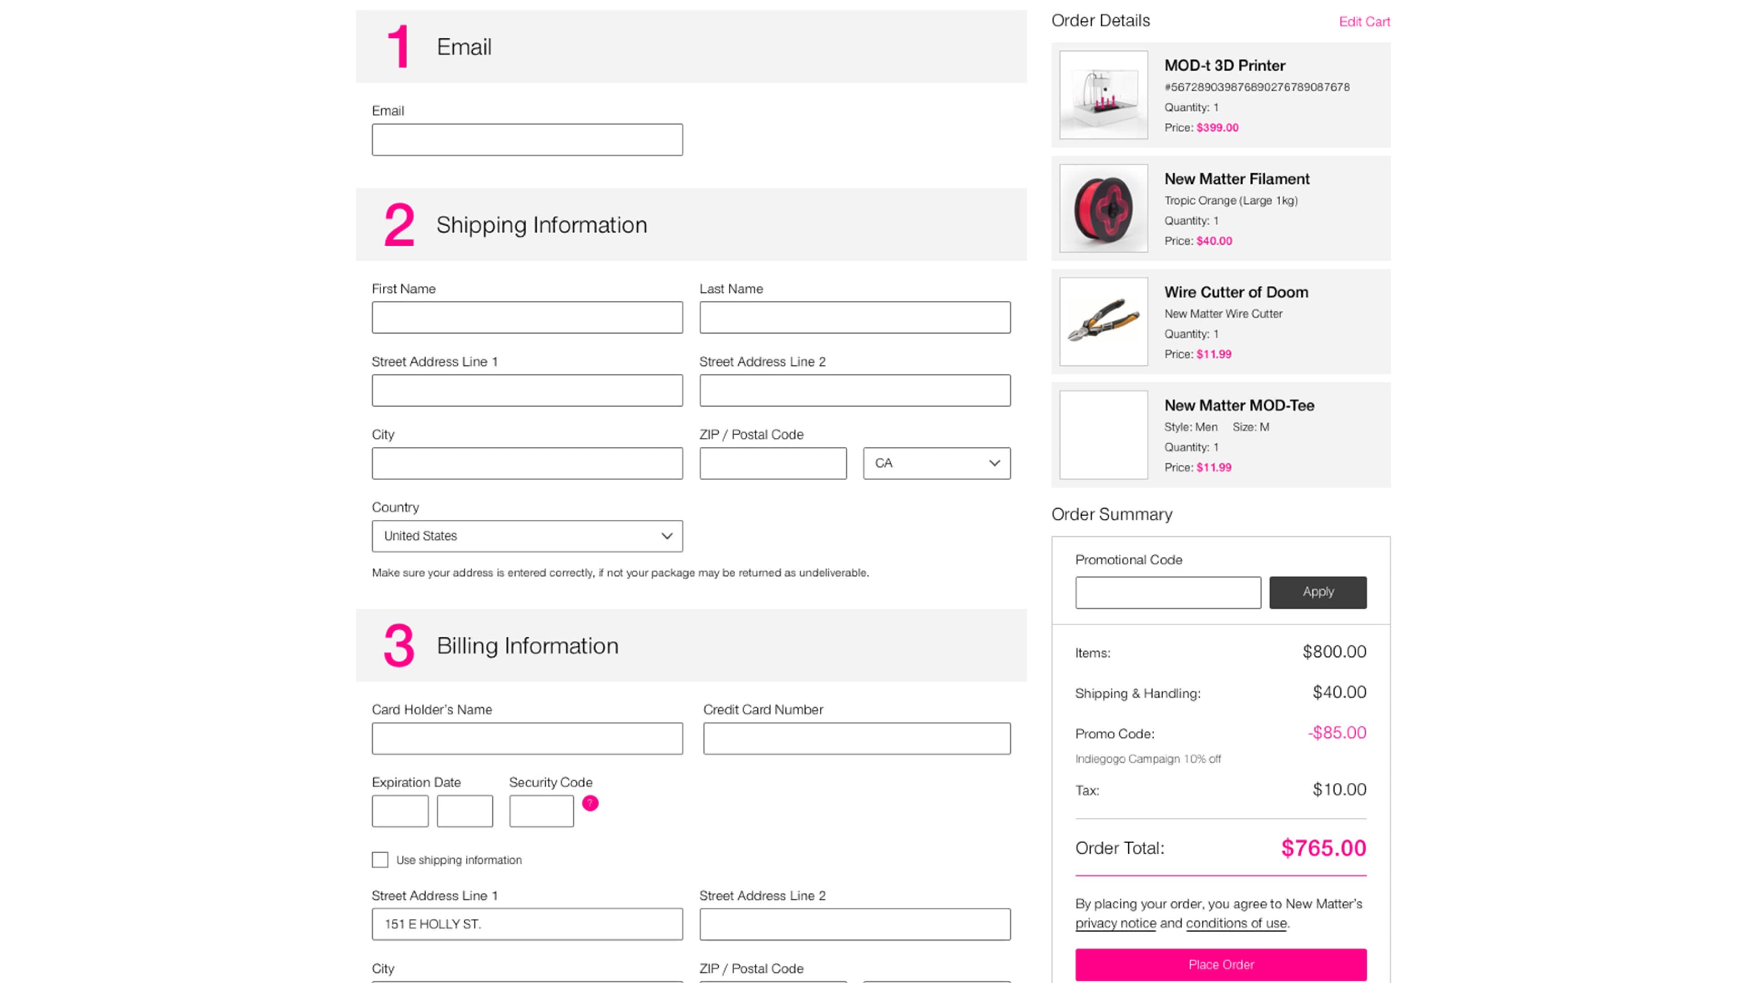Click the shipping First Name field
Screen dimensions: 1747x983
click(x=527, y=318)
